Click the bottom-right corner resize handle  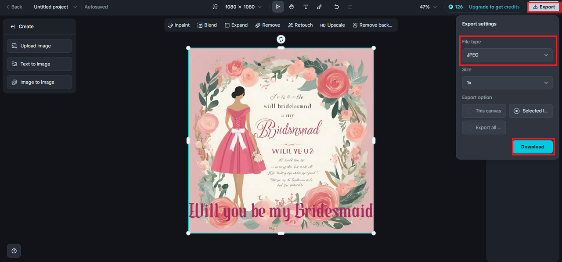(374, 233)
